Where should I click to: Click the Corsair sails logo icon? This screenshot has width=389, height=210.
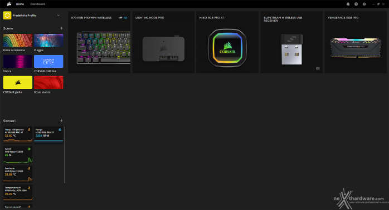9,4
